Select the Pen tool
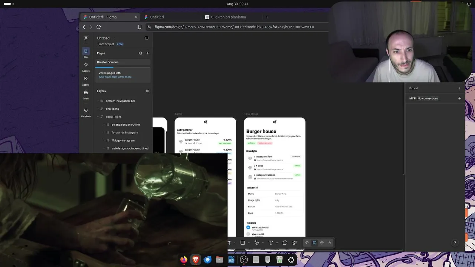 [x=256, y=243]
